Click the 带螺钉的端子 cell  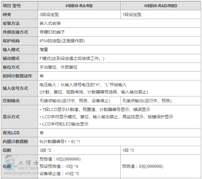pos(52,32)
